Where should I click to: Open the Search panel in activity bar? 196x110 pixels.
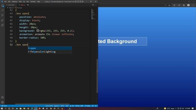[2, 10]
